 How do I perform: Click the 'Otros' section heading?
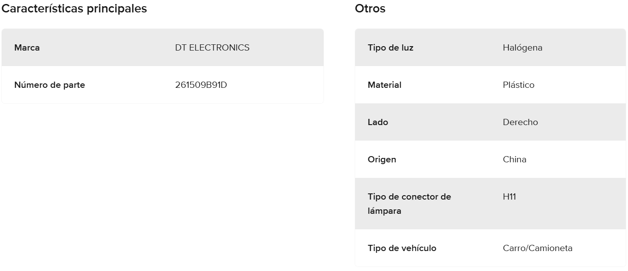click(370, 8)
